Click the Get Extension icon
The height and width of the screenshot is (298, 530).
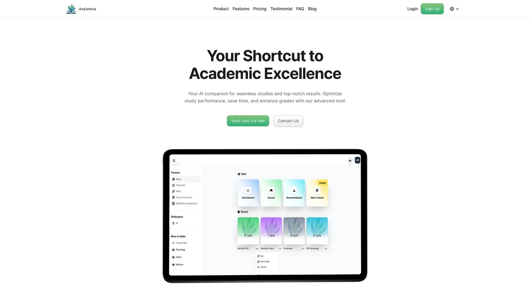pos(248,190)
